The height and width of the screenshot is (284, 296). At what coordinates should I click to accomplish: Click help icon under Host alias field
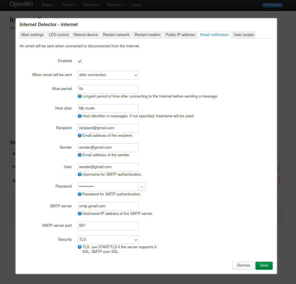coord(80,116)
